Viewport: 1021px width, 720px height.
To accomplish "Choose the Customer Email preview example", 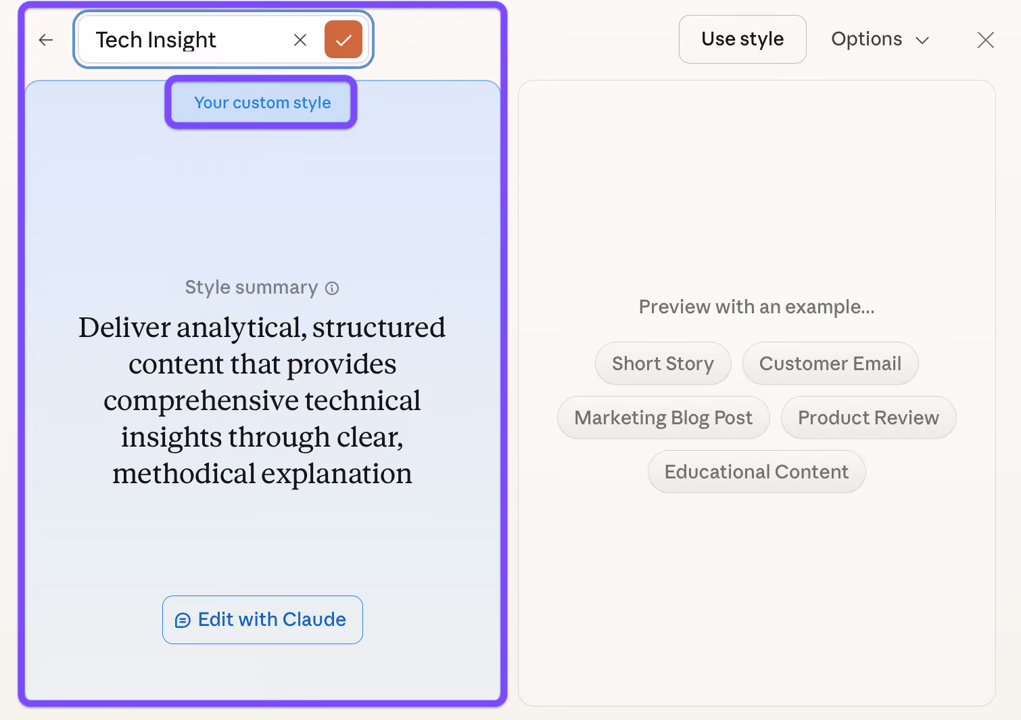I will pyautogui.click(x=830, y=363).
